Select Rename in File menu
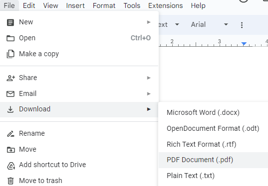This screenshot has height=186, width=268. click(x=79, y=134)
